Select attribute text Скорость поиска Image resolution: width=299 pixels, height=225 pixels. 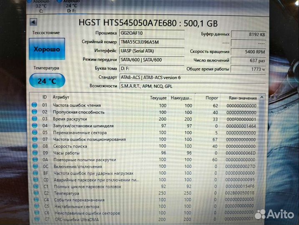pyautogui.click(x=70, y=146)
